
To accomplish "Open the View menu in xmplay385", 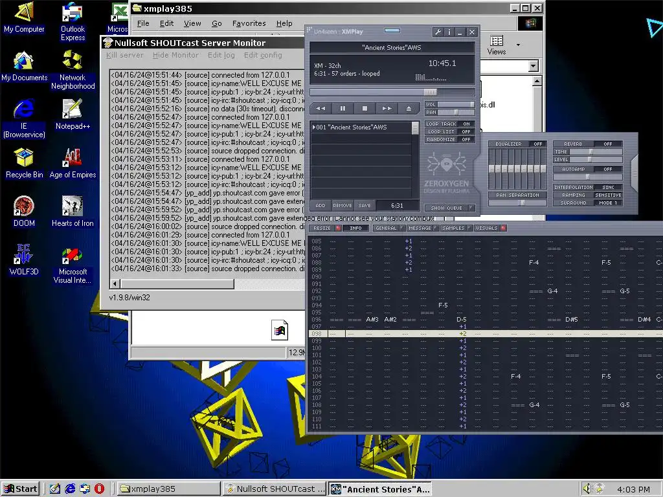I will tap(192, 23).
